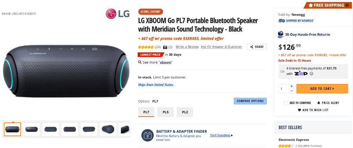Add to Wish List heart icon

coord(299,110)
